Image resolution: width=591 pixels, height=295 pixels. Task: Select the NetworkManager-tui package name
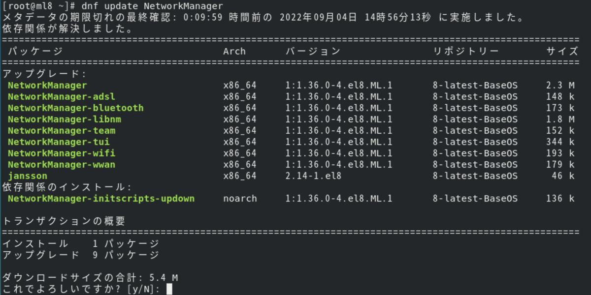click(x=59, y=142)
